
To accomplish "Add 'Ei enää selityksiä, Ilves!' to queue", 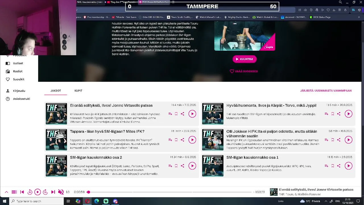I will (x=170, y=114).
